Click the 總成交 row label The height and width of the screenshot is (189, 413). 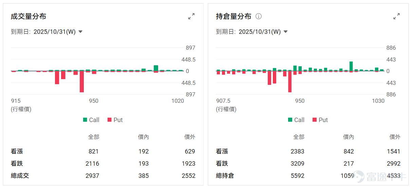(20, 176)
